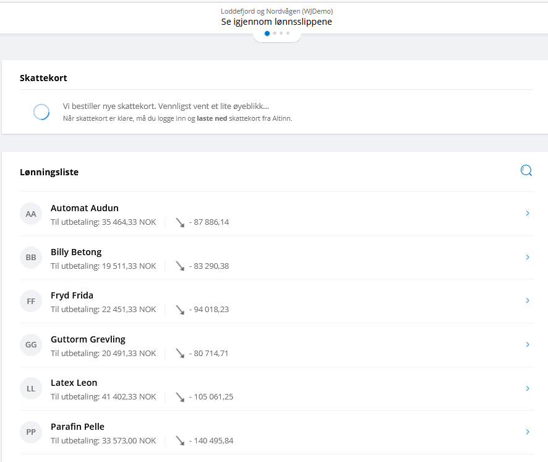Select the Latex Leon employee name

pyautogui.click(x=74, y=383)
